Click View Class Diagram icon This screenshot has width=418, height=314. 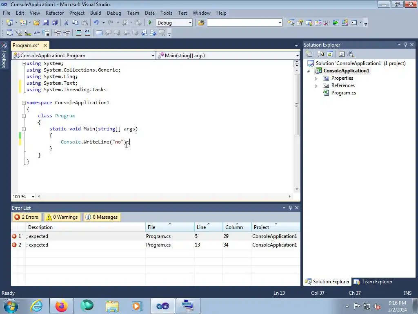pyautogui.click(x=351, y=54)
